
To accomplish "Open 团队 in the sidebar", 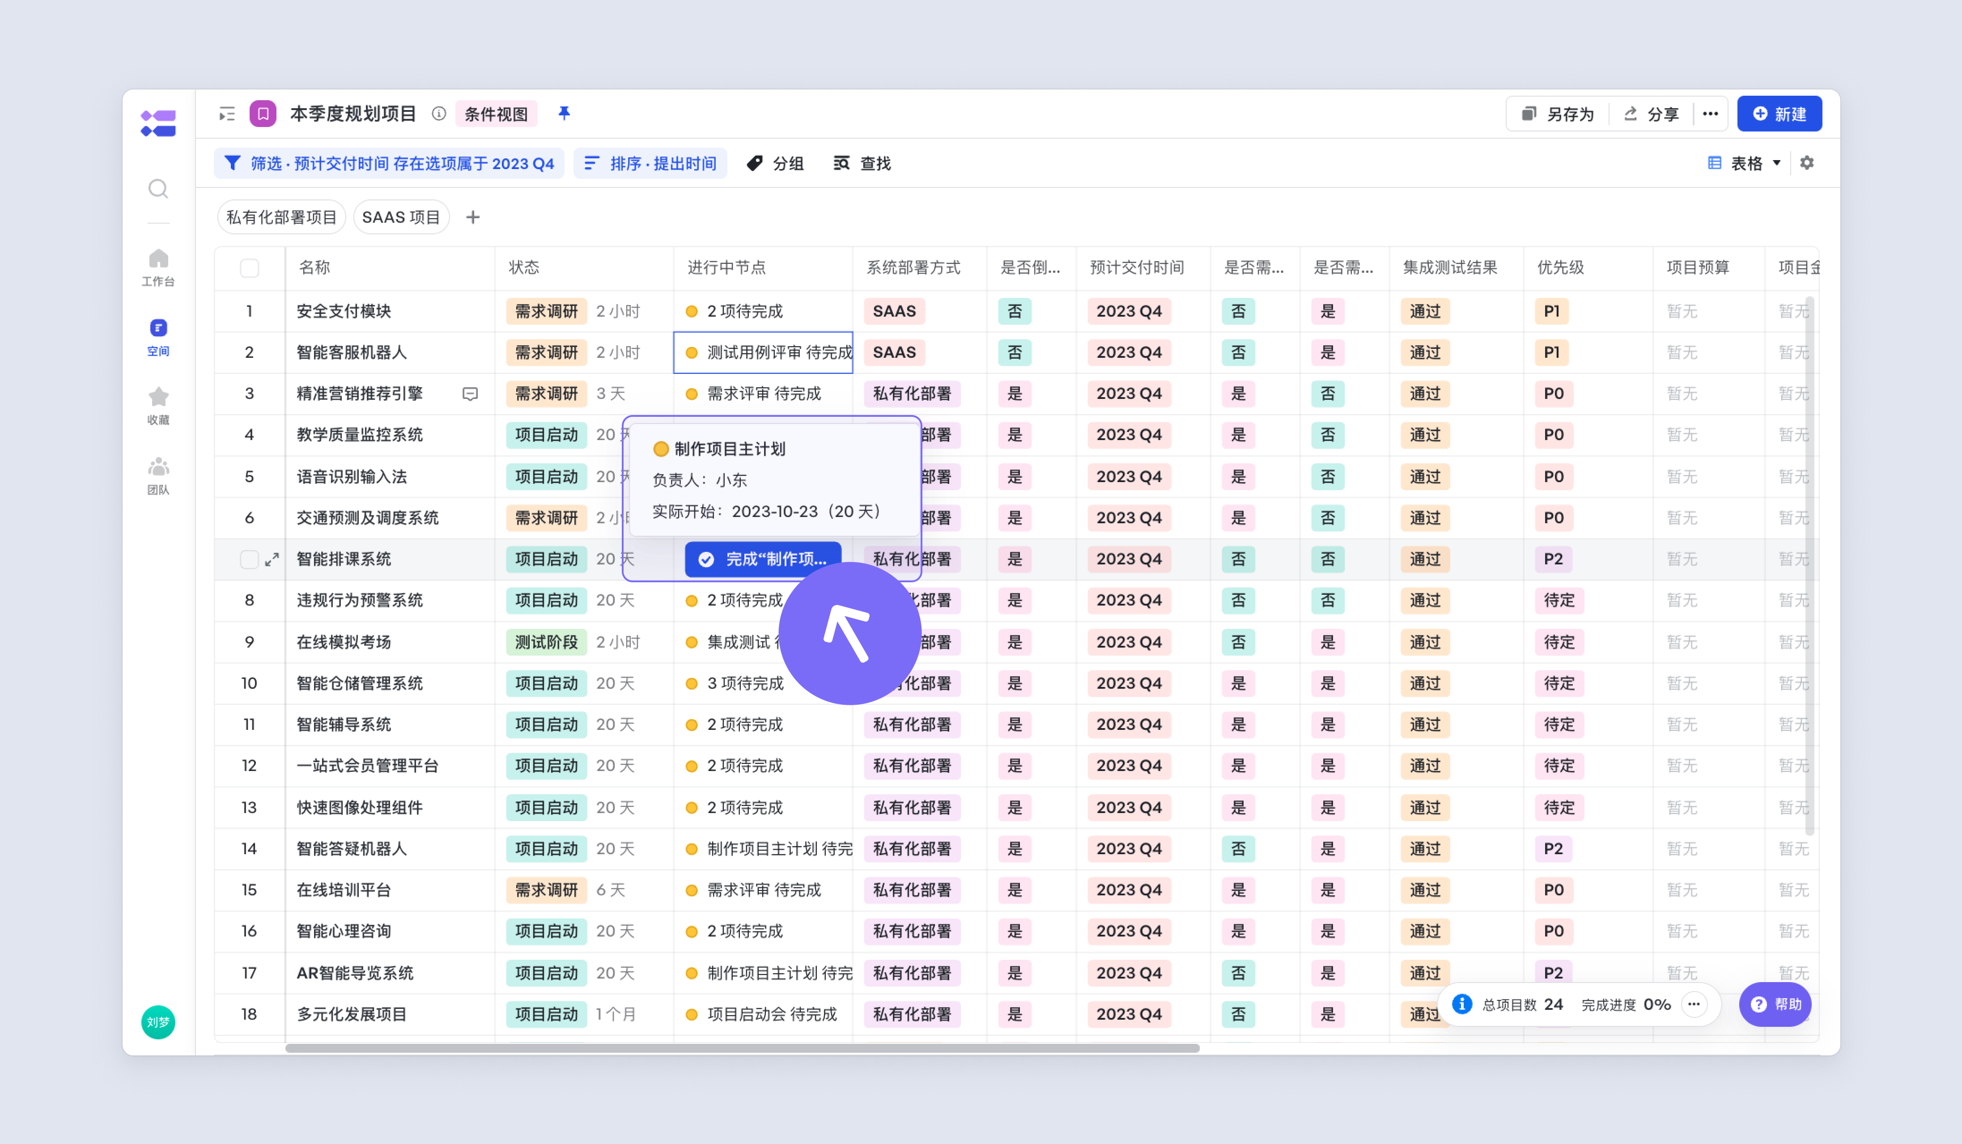I will click(x=158, y=475).
